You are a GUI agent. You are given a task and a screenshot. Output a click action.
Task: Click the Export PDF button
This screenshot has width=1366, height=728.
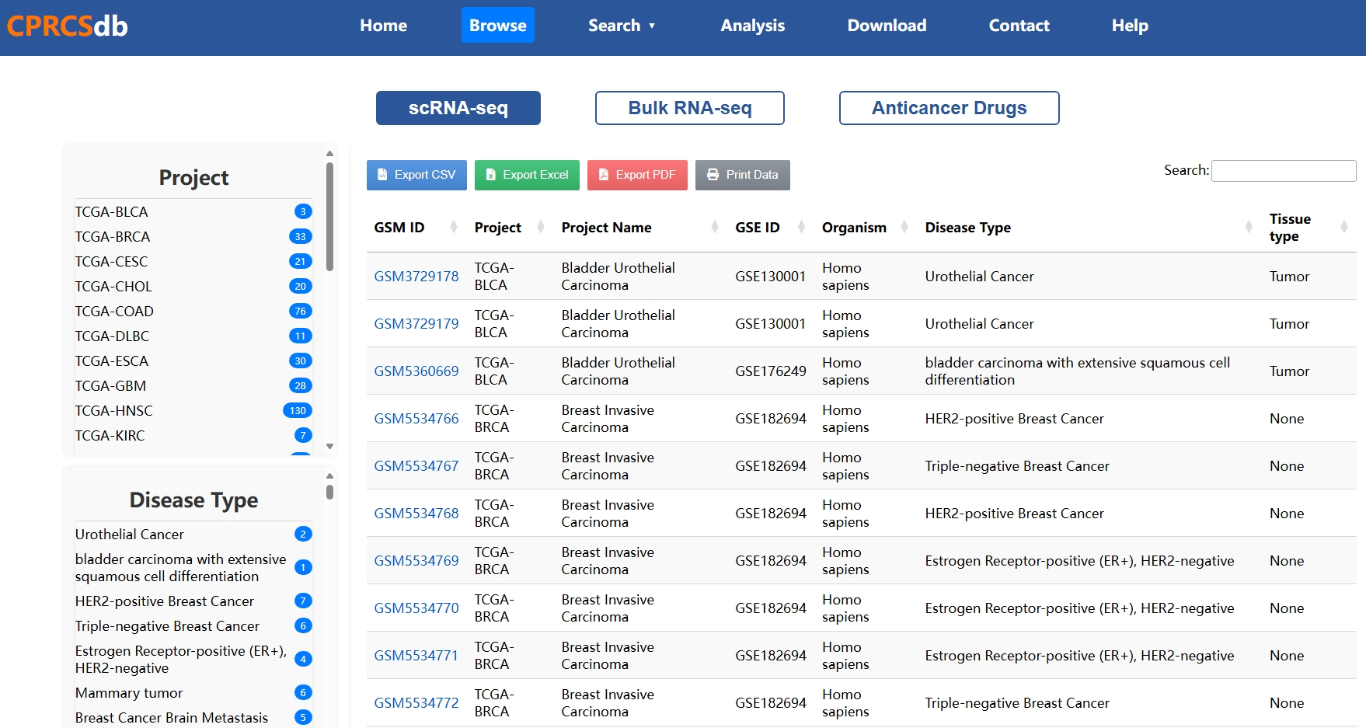637,175
